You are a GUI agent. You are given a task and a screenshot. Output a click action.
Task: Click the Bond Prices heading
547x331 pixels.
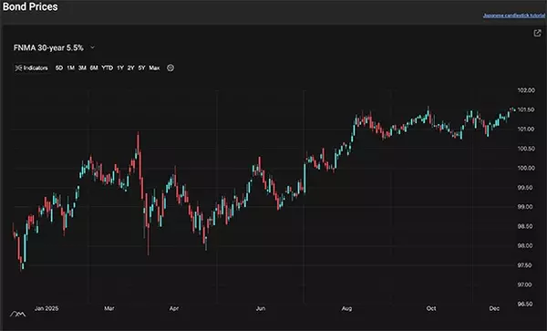(x=30, y=6)
